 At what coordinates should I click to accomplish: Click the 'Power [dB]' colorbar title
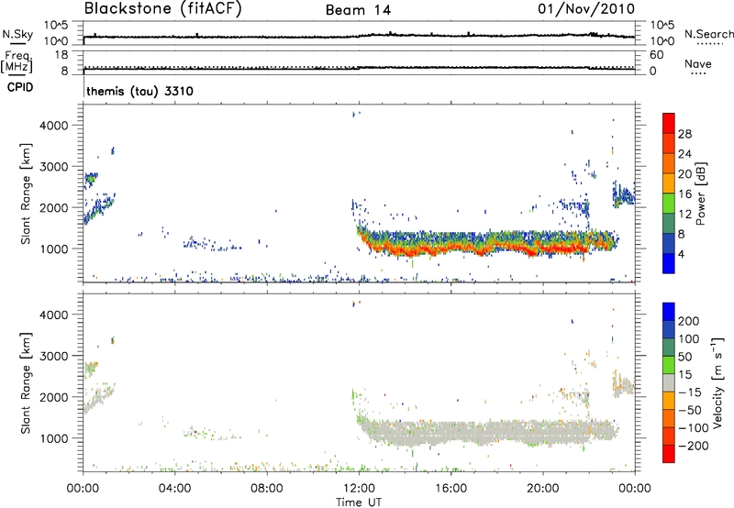(x=701, y=193)
